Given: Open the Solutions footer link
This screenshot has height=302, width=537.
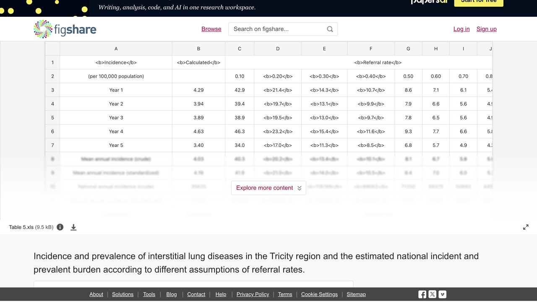Looking at the screenshot, I should click(x=123, y=294).
